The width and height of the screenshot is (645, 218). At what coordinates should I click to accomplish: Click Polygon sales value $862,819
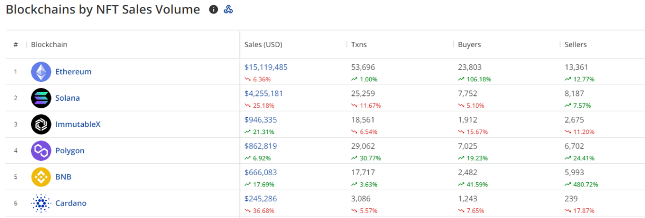261,146
